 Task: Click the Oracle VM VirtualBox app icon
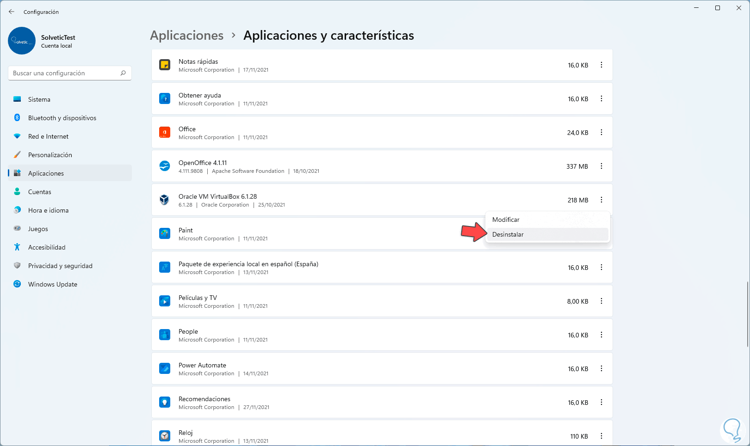165,200
